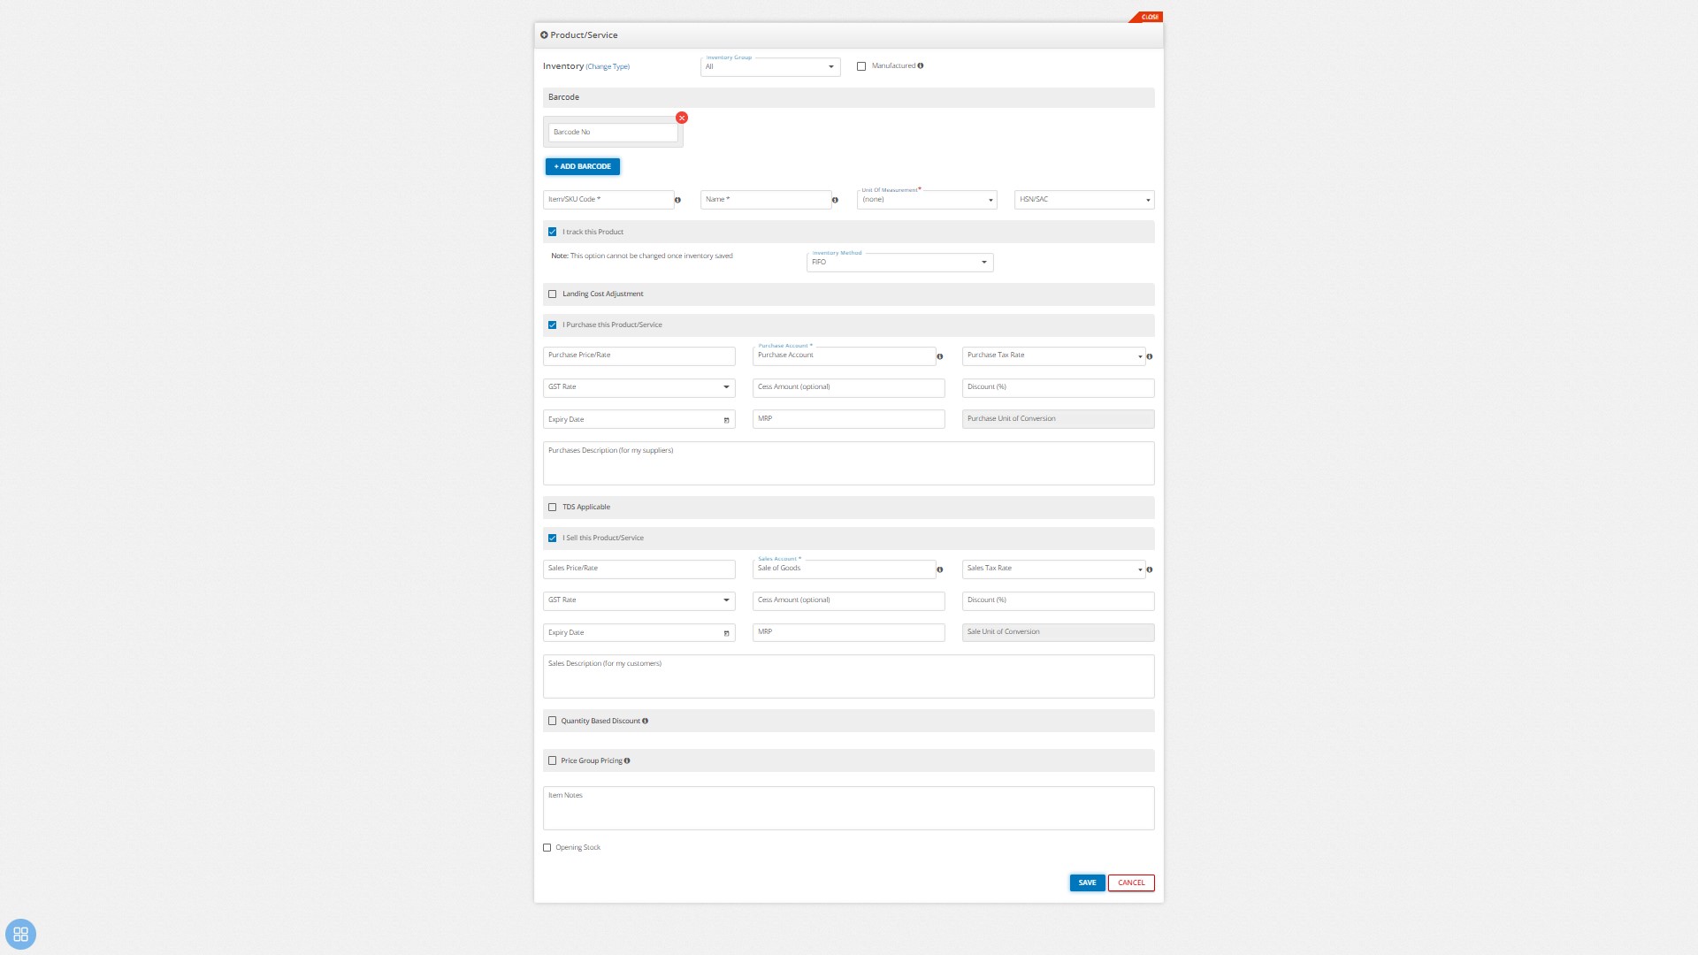Focus the Purchase Account field
Image resolution: width=1698 pixels, height=955 pixels.
(844, 355)
